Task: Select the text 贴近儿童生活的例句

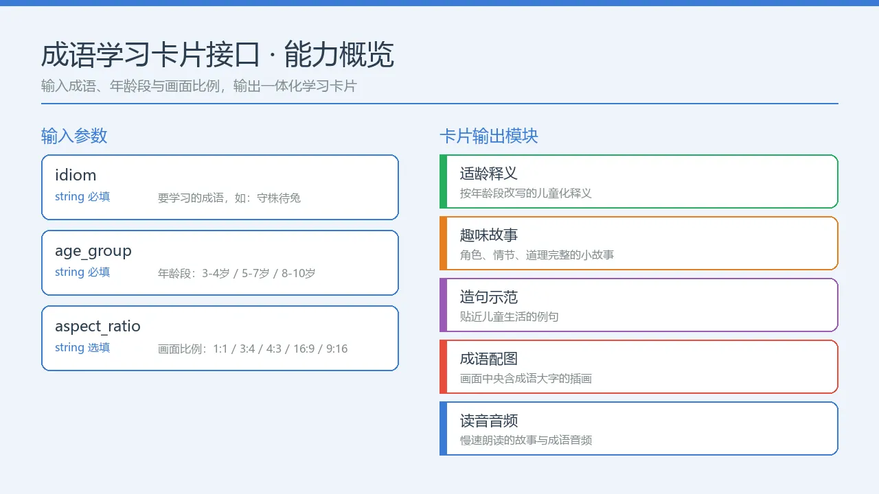Action: (510, 317)
